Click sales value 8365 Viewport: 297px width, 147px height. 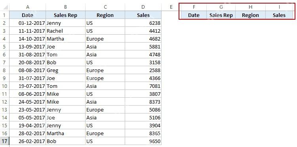coord(143,133)
